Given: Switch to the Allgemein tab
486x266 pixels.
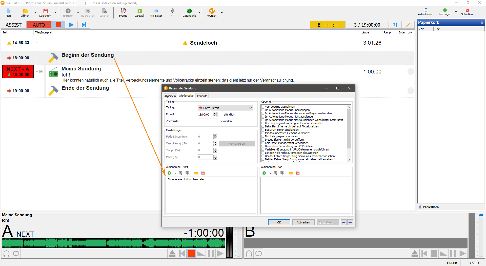Looking at the screenshot, I should tap(170, 96).
